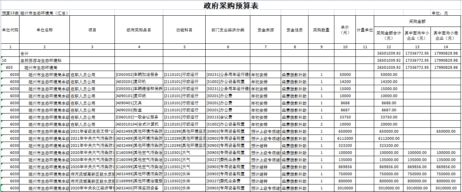Screen dimensions: 462x192
Task: Select the [A020201]复印机 cell
Action: click(x=139, y=82)
